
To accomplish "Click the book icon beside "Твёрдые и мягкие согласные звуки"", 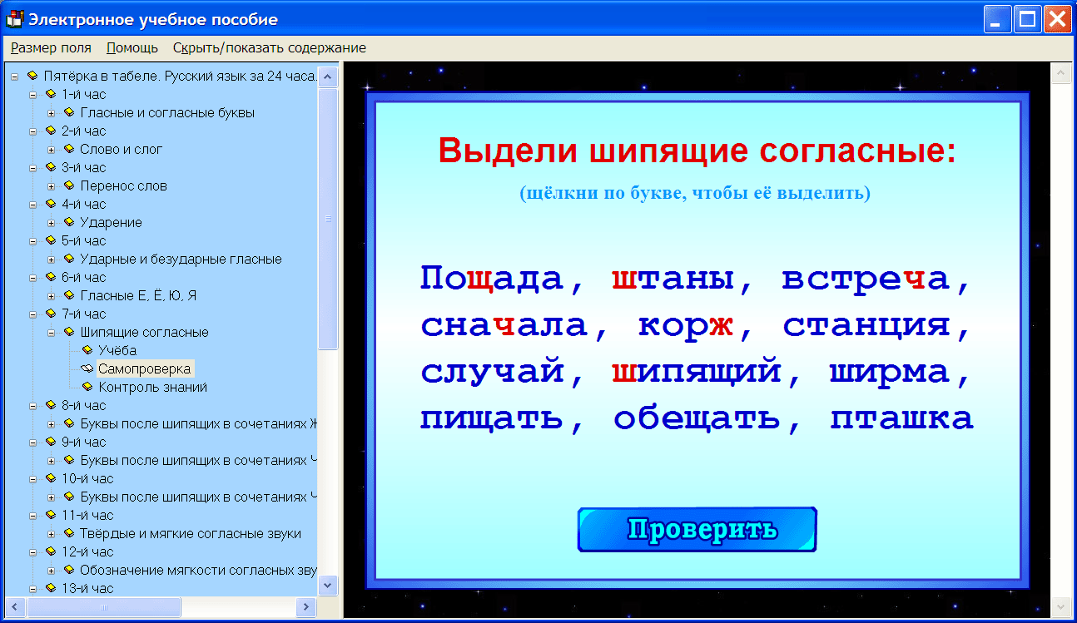I will tap(68, 533).
